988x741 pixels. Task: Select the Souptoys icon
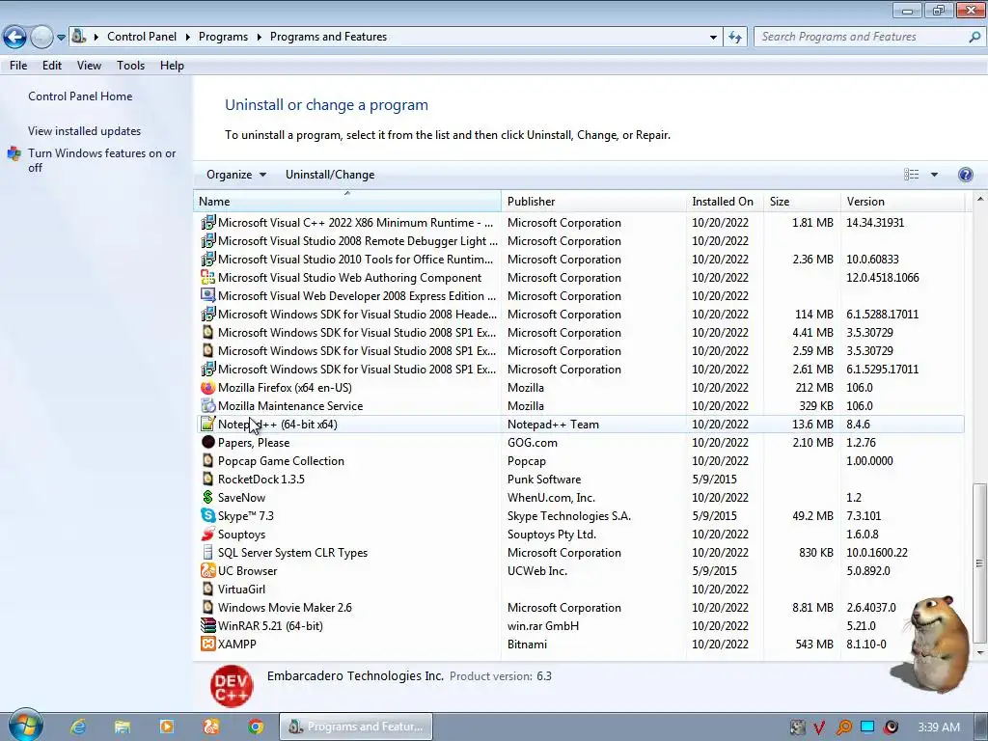point(207,534)
